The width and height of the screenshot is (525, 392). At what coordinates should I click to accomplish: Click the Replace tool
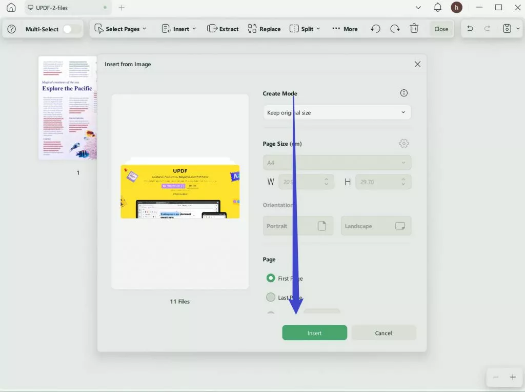coord(264,29)
